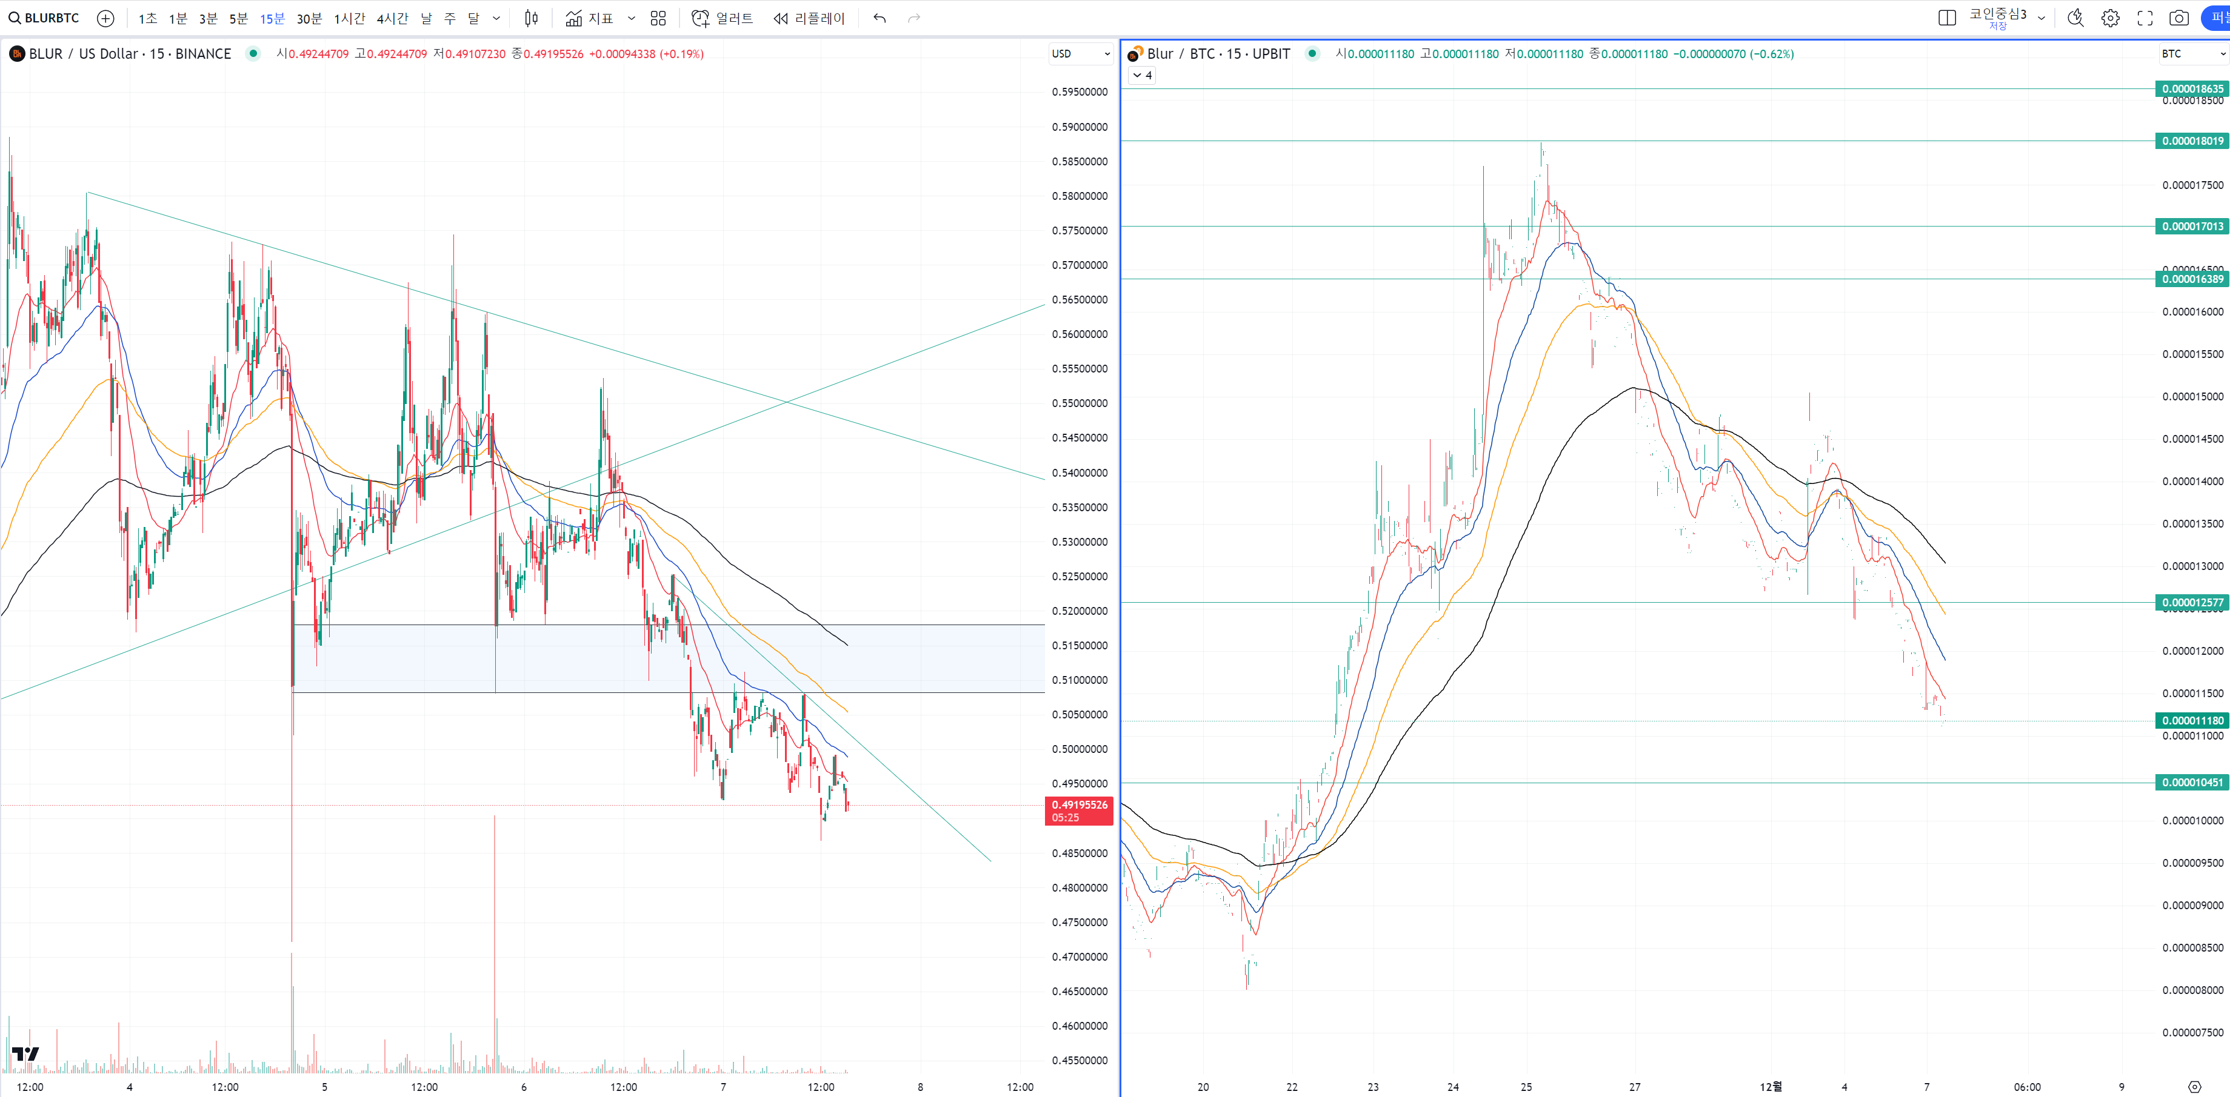Open the candlestick chart type selector
This screenshot has width=2230, height=1097.
click(x=530, y=18)
